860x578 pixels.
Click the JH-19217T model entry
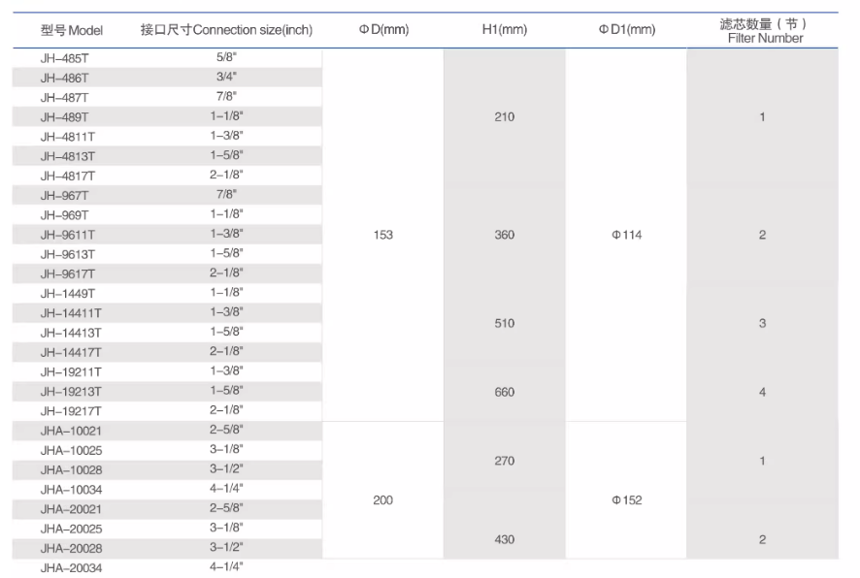tap(70, 411)
